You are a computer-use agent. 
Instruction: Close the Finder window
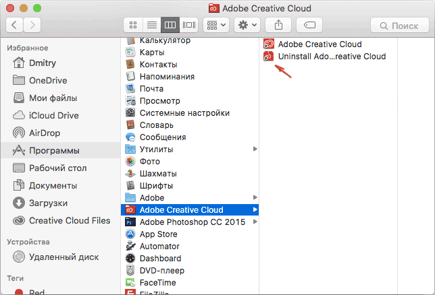pyautogui.click(x=10, y=8)
